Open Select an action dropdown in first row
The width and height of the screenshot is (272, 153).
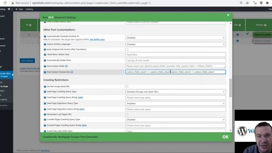[x=263, y=35]
